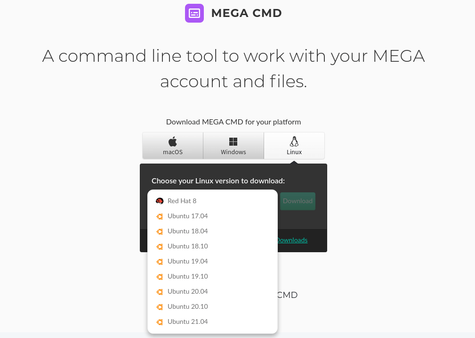
Task: Click the Download button
Action: 298,201
